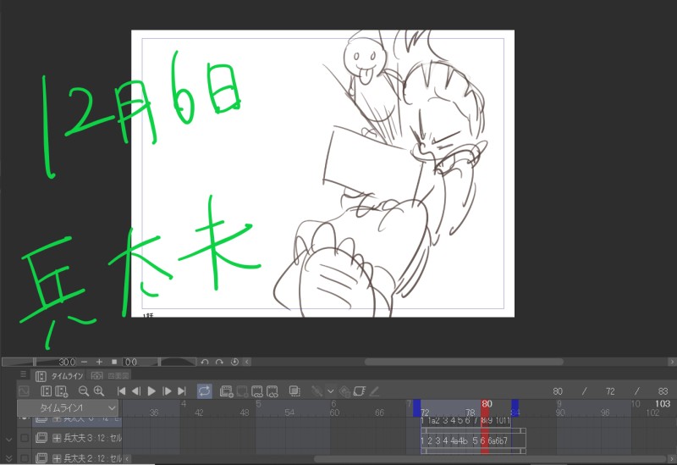Viewport: 677px width, 465px height.
Task: Click the greyed pencil edit icon
Action: coord(374,391)
